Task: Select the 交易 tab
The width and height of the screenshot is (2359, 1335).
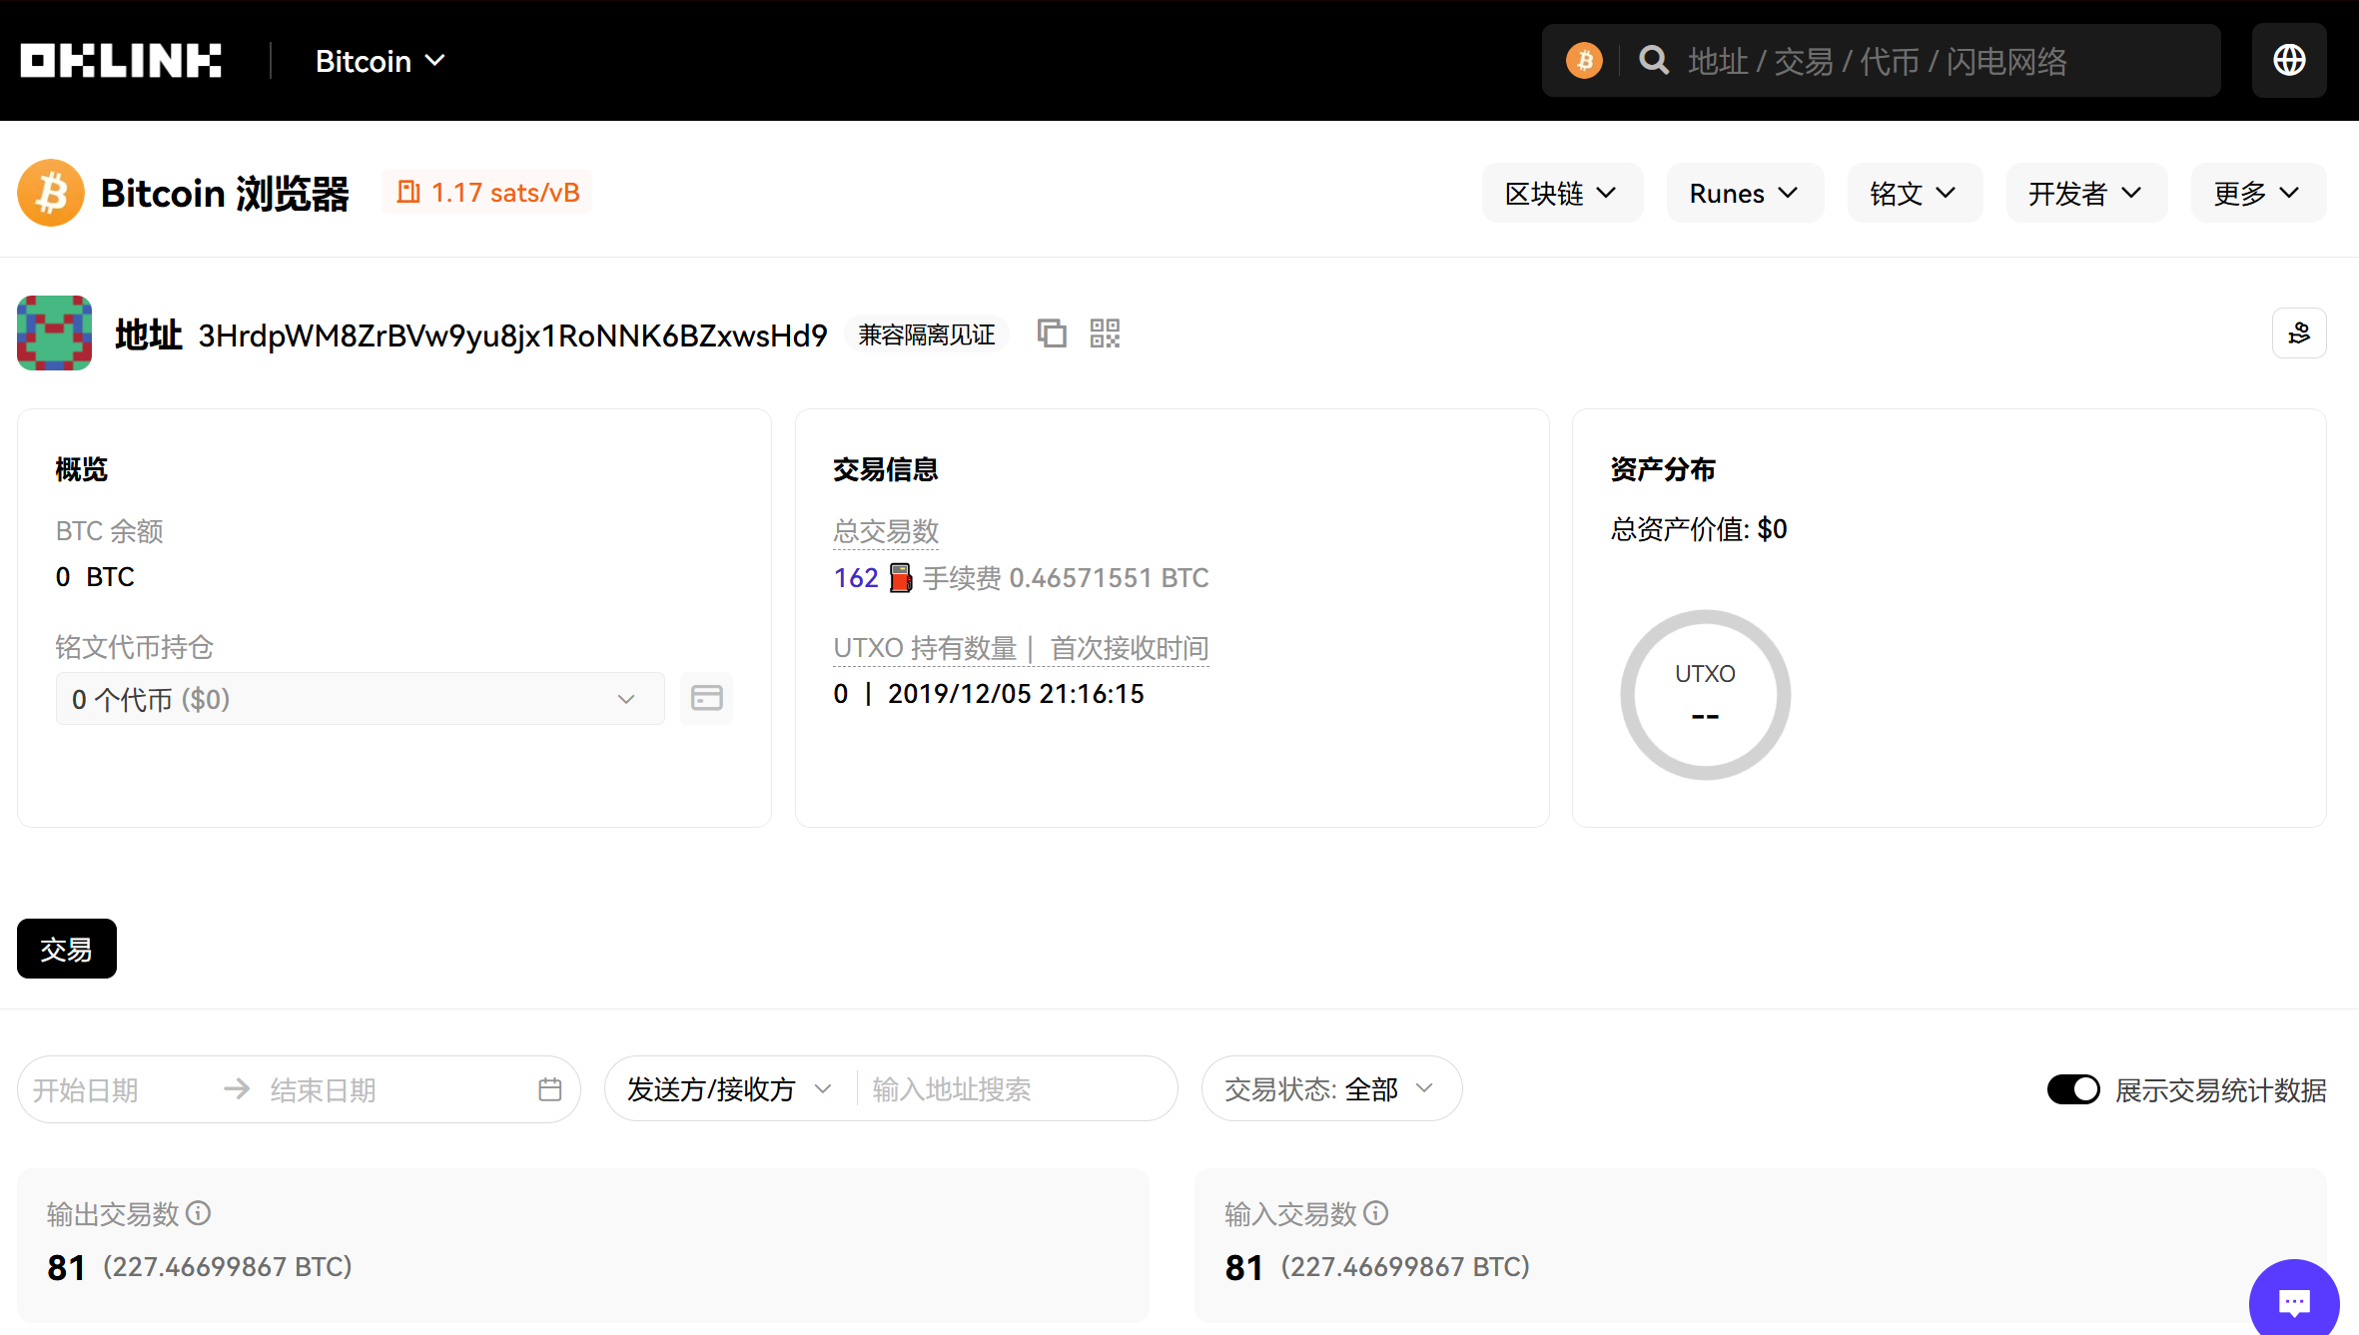Action: (67, 949)
